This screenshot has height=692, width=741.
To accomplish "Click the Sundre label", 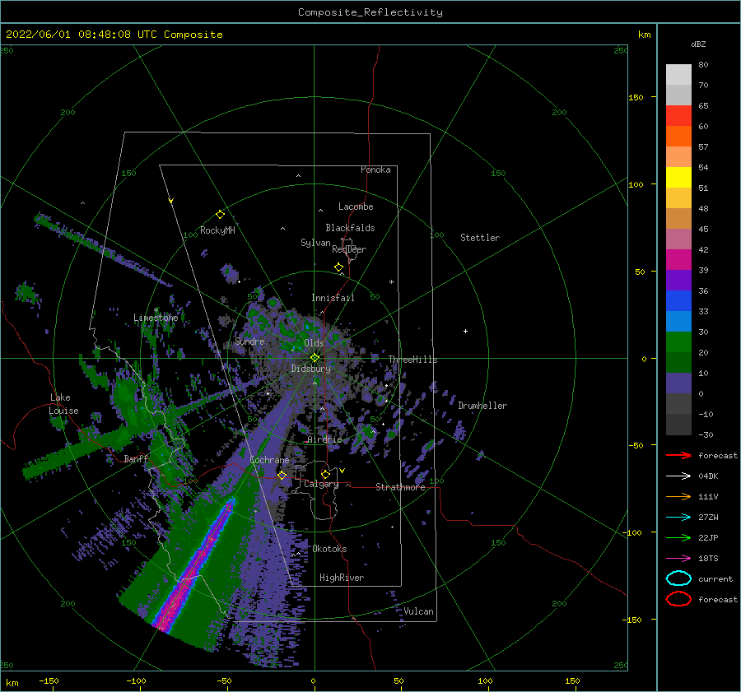I will pos(249,341).
